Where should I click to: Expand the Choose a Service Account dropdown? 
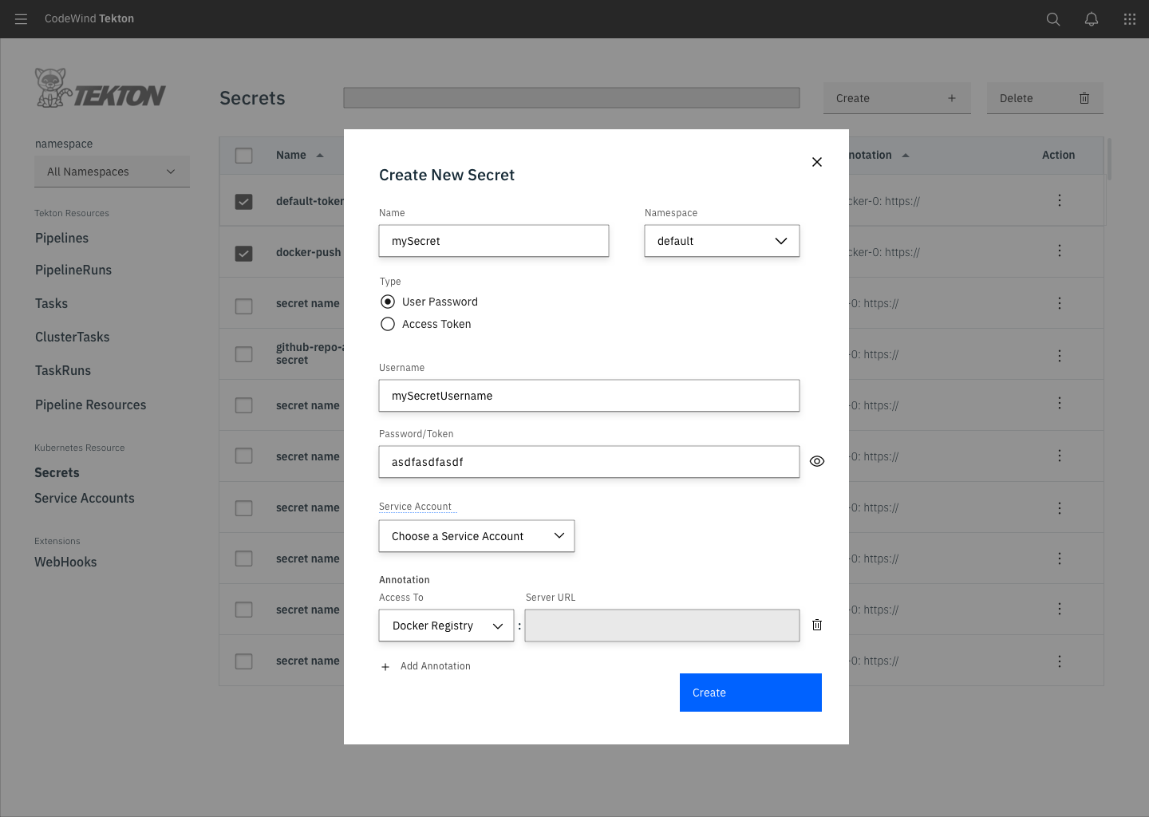pos(476,535)
